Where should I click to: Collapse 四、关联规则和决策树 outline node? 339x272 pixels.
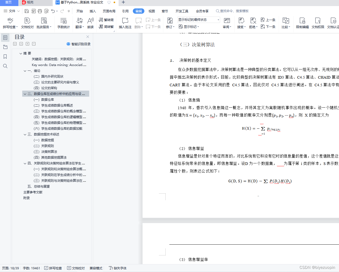point(25,163)
